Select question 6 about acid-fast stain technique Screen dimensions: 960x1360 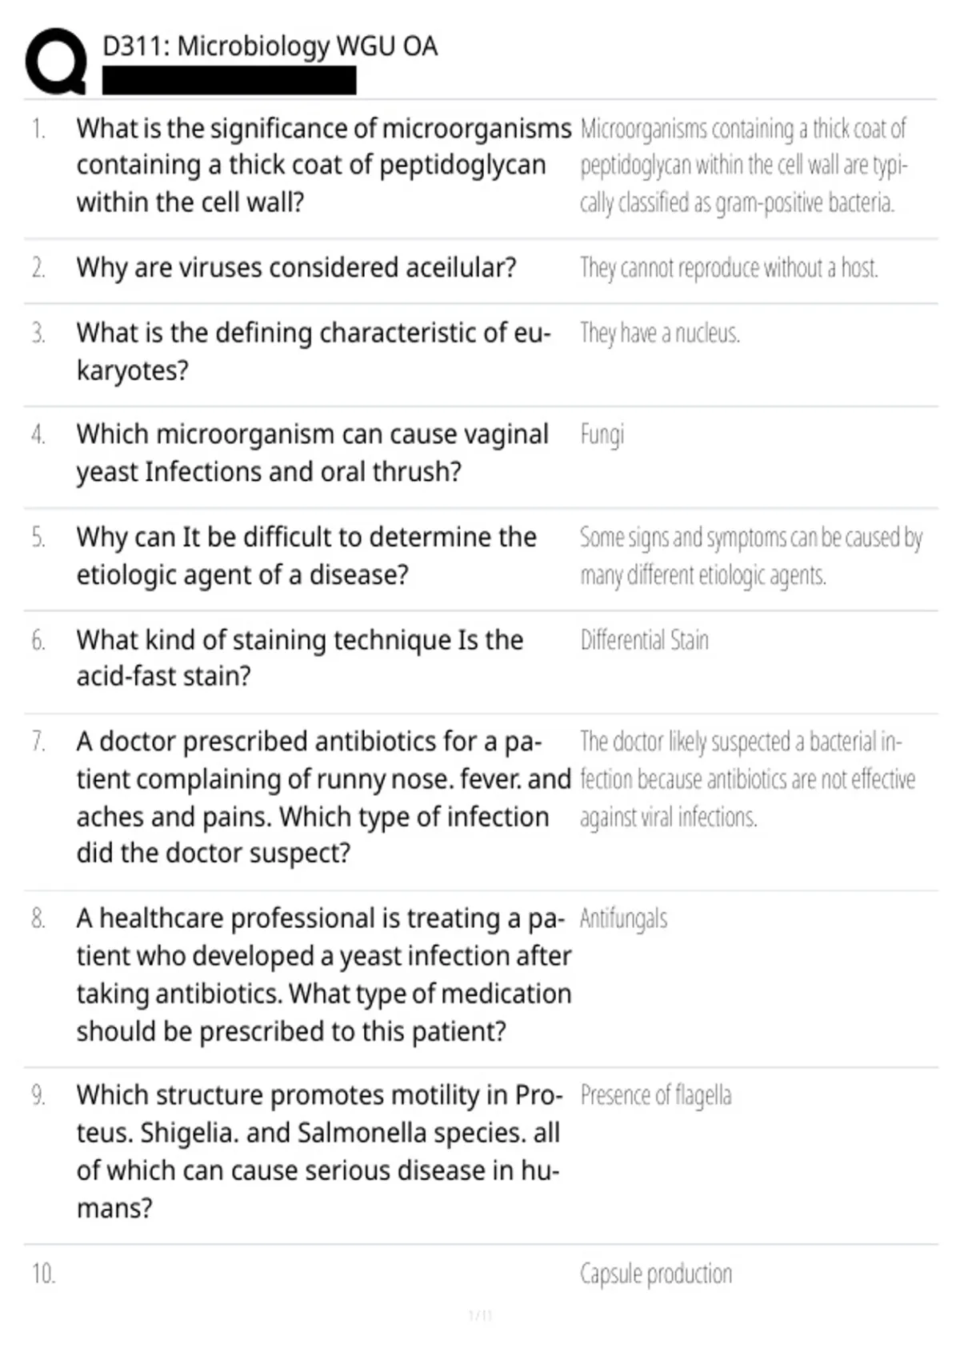tap(300, 658)
